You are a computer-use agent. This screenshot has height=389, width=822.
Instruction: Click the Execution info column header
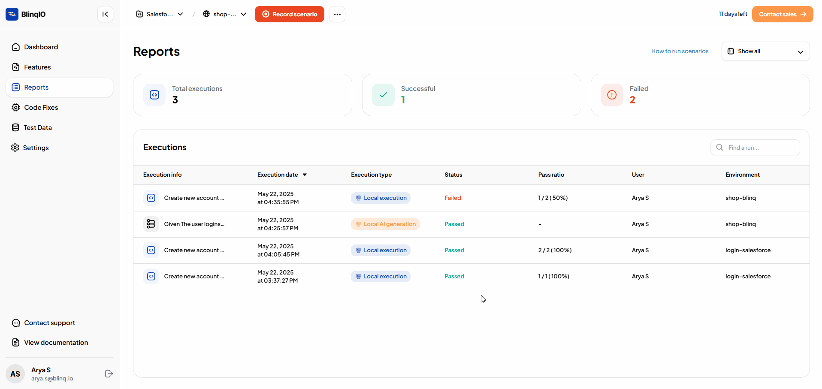click(x=162, y=175)
